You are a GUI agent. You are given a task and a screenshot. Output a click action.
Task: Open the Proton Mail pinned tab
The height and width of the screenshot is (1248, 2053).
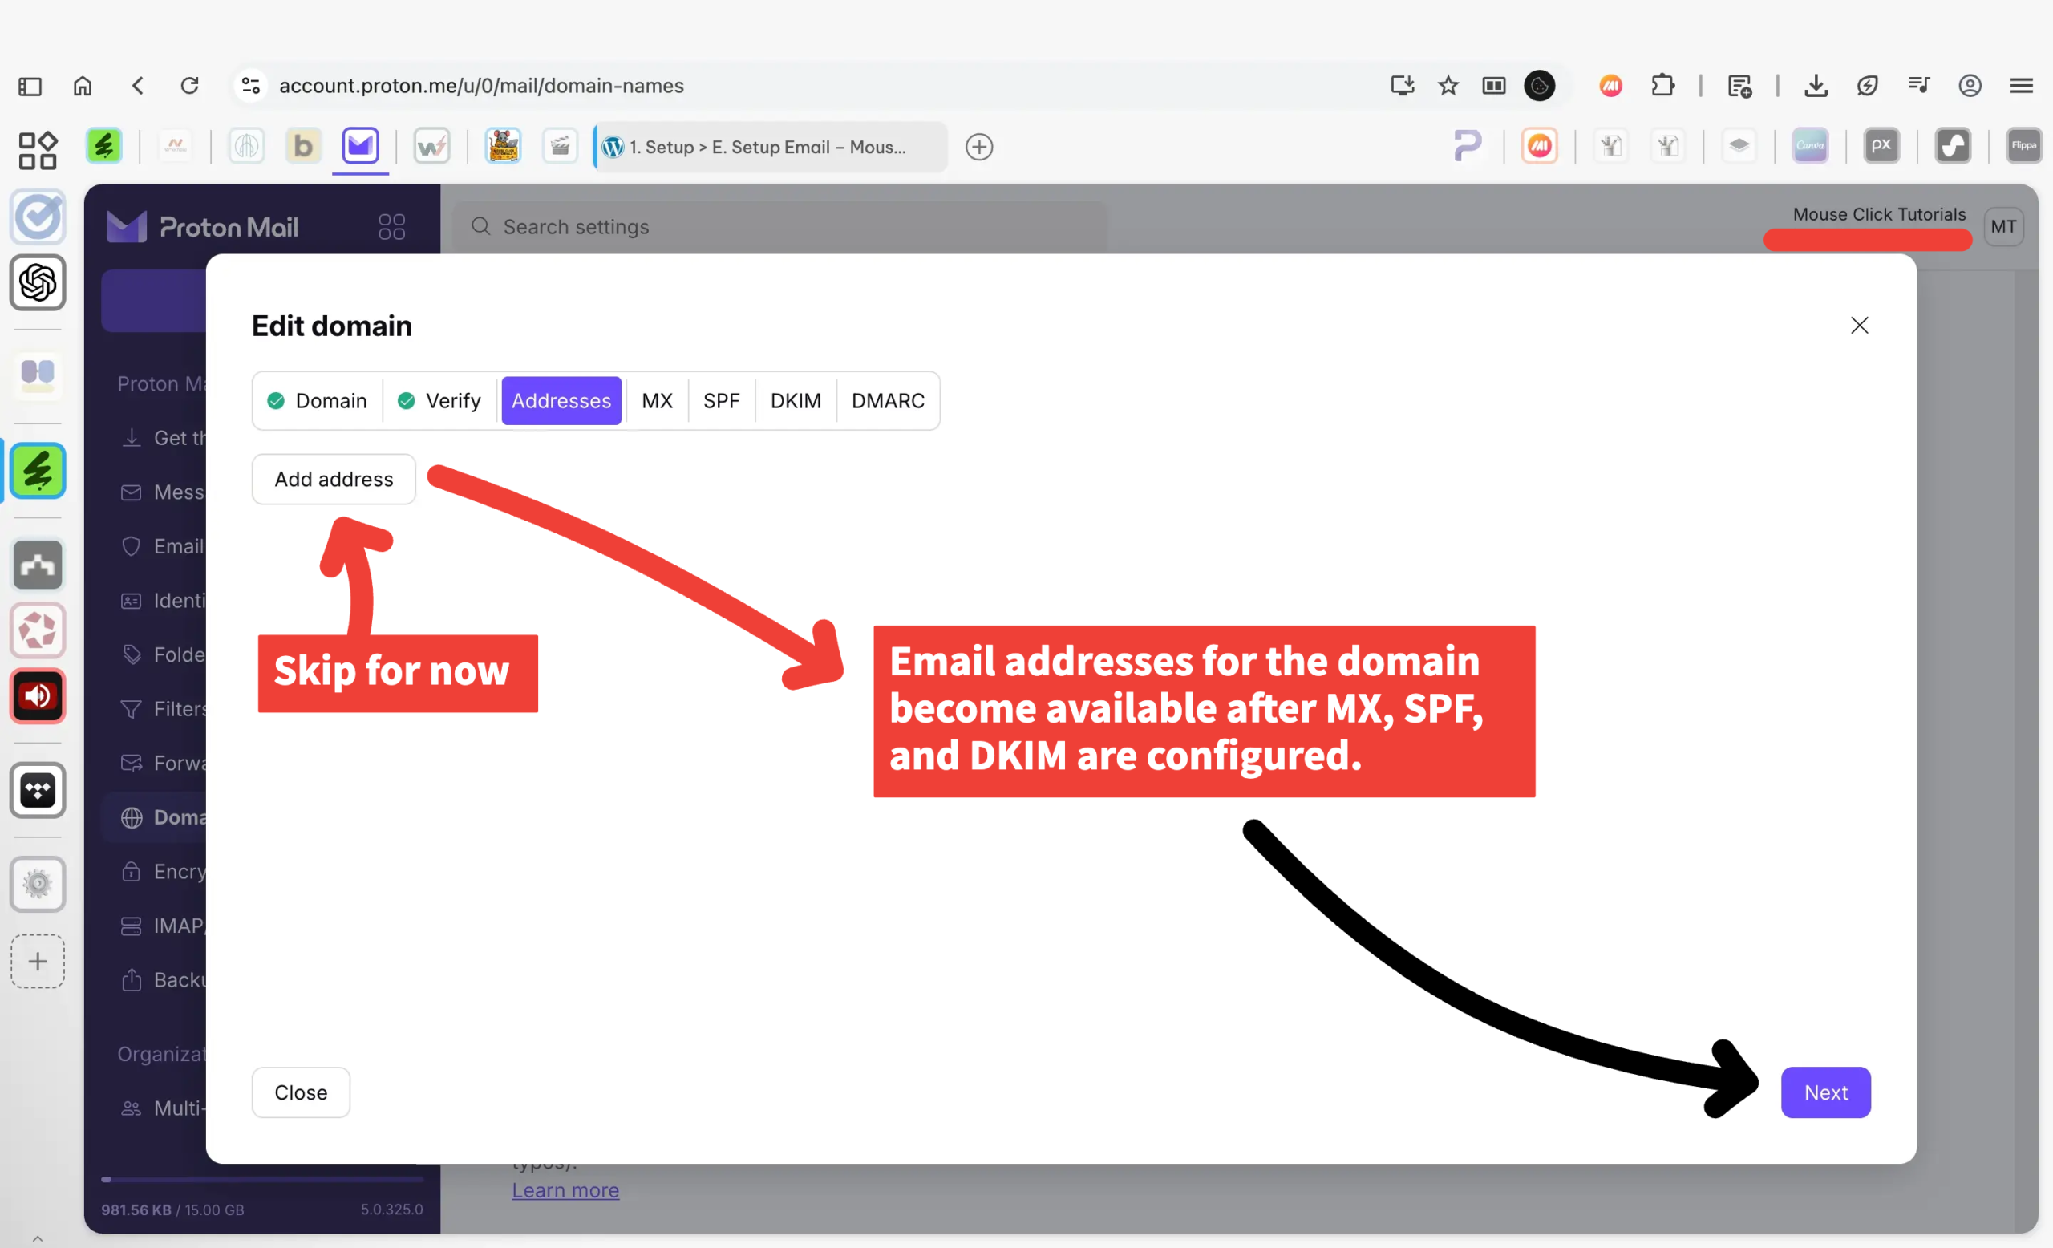(x=360, y=147)
